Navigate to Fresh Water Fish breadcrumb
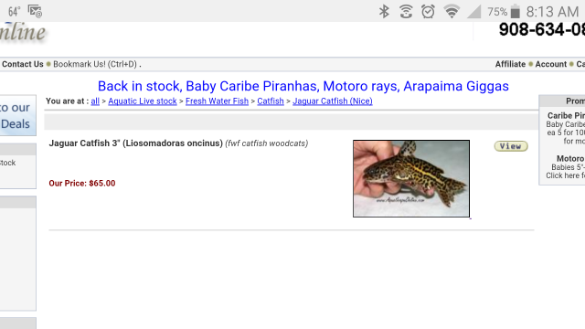Screen dimensions: 585x329 click(x=217, y=101)
